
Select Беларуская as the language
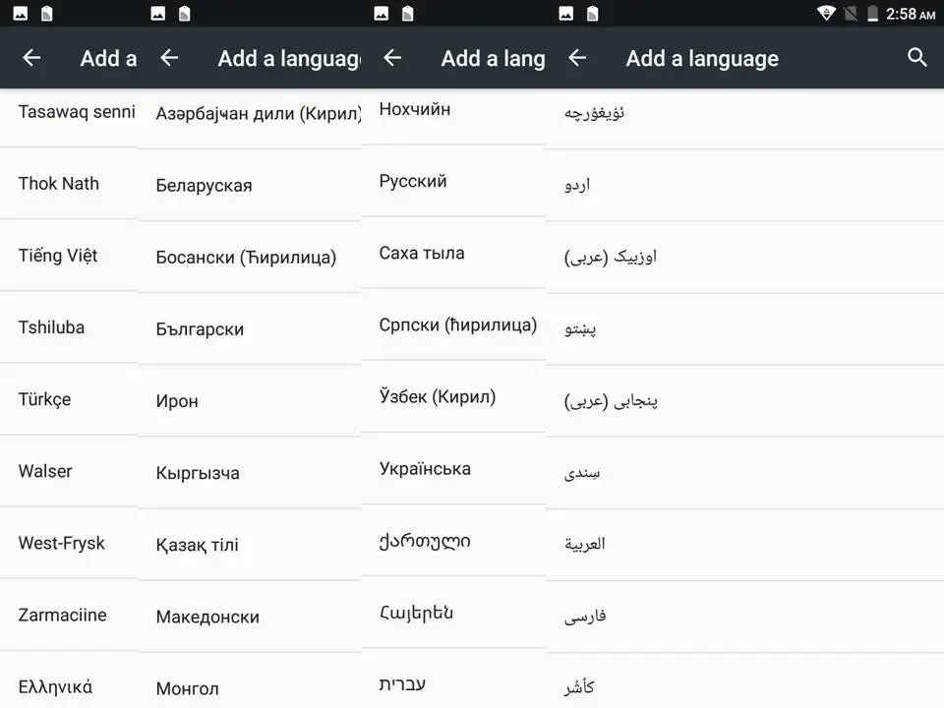[204, 185]
